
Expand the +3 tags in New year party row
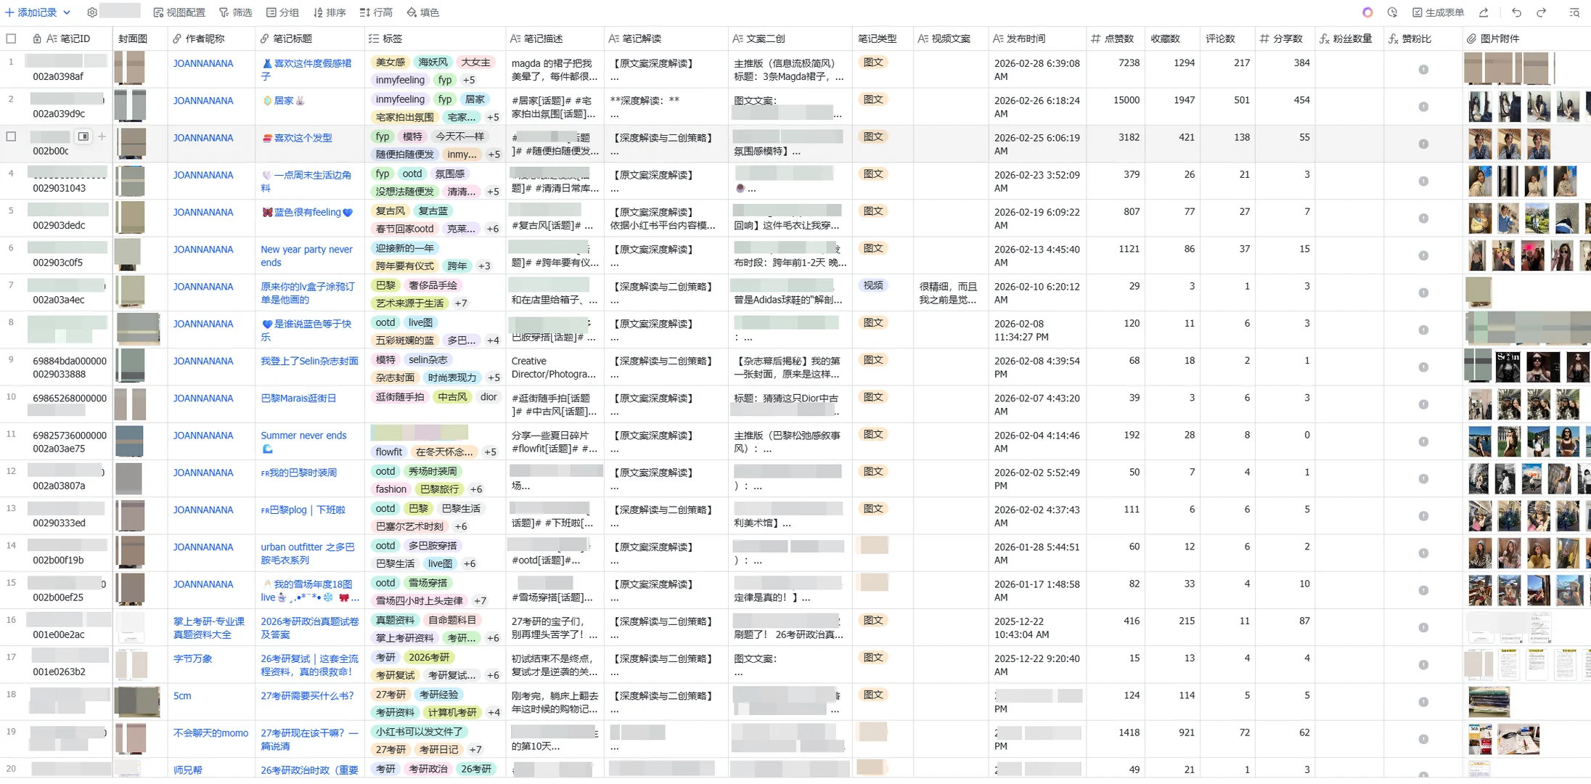point(484,266)
